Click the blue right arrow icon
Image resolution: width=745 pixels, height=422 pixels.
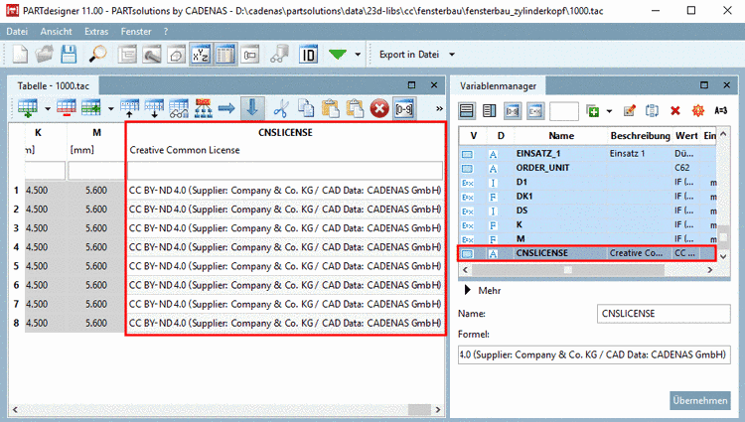click(x=226, y=108)
